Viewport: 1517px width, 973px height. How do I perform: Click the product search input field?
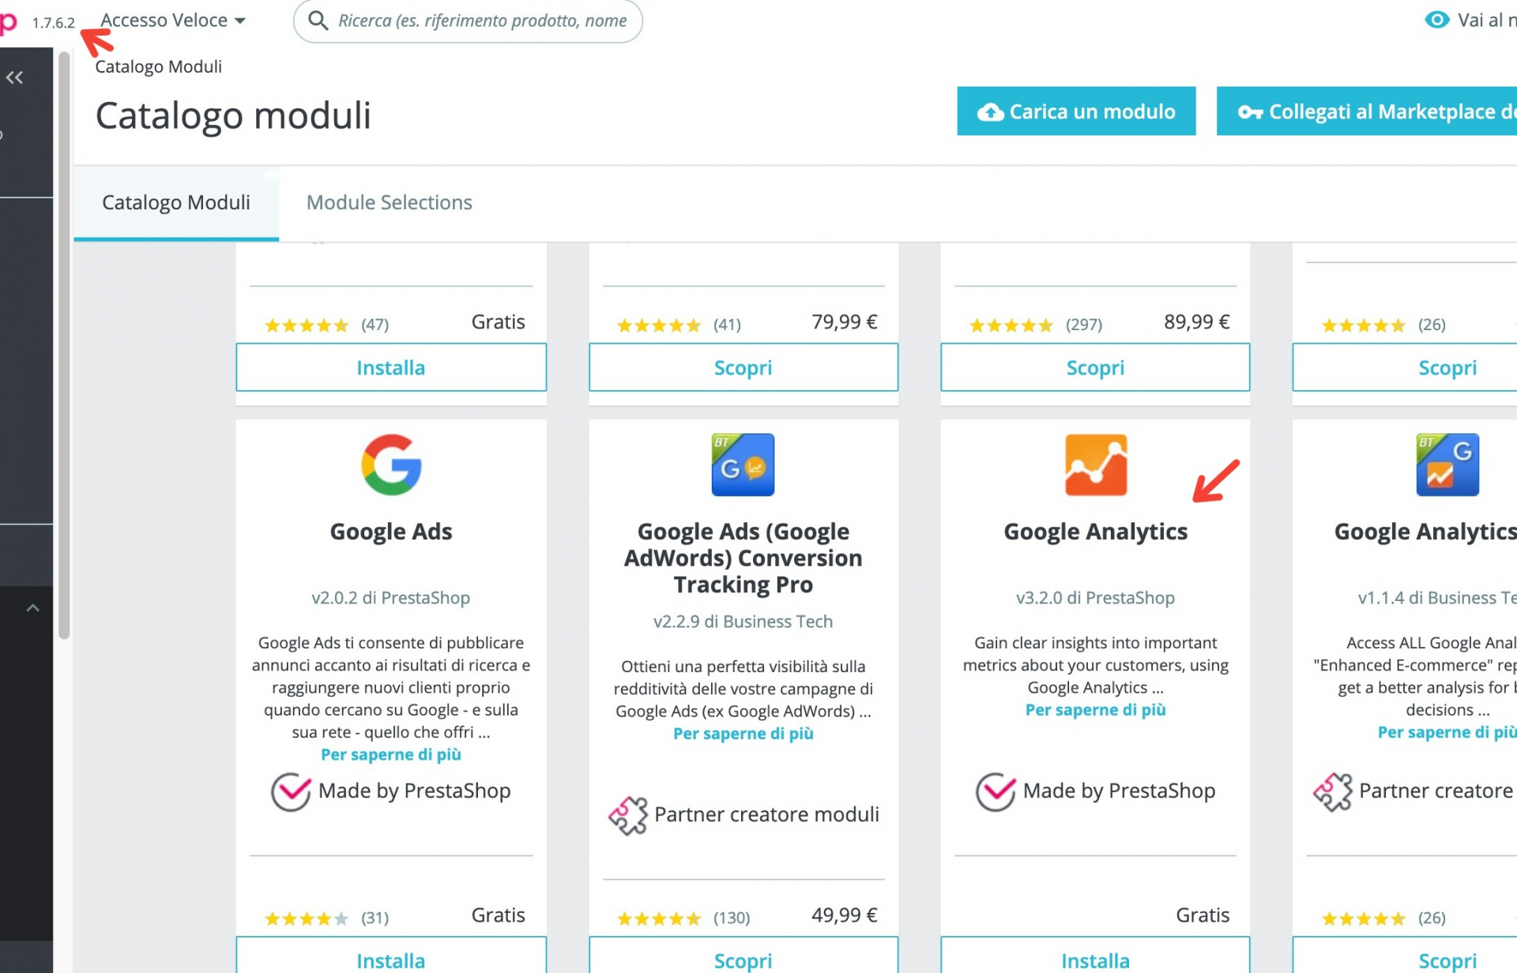click(482, 21)
